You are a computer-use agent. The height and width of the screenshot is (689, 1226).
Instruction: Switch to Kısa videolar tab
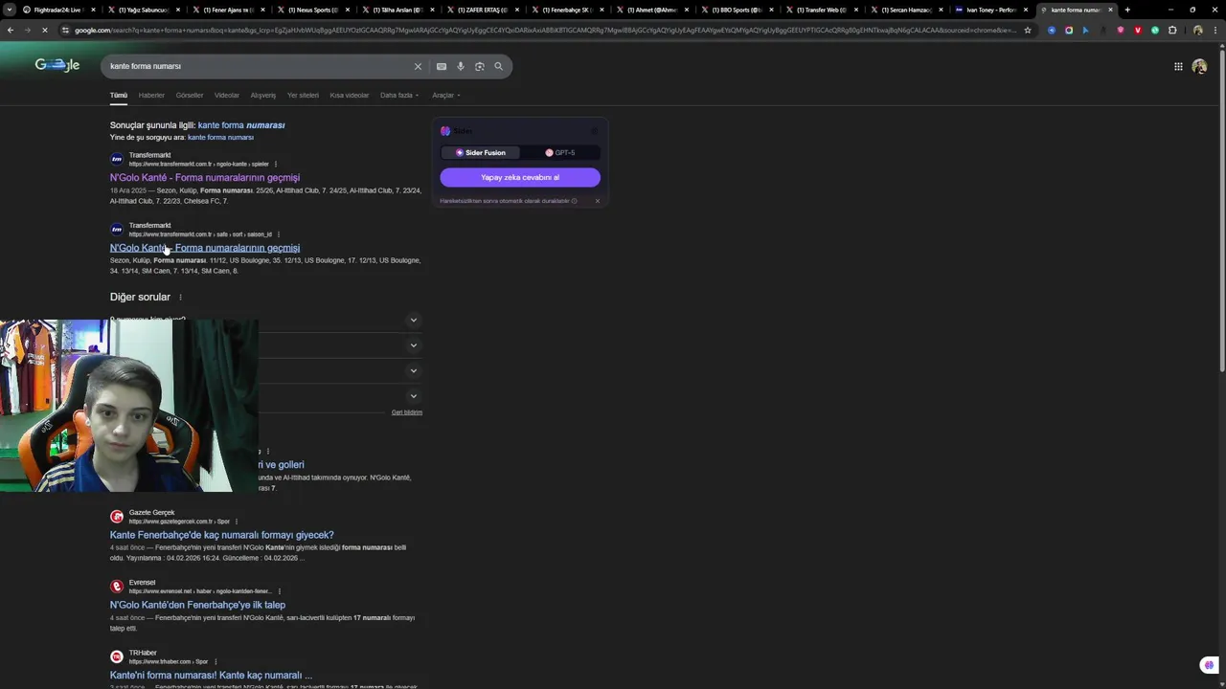click(350, 95)
